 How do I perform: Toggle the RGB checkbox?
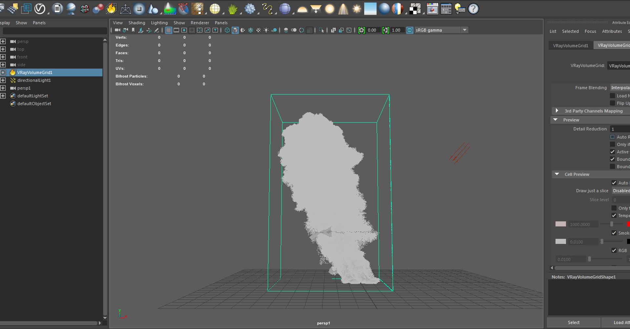point(614,250)
